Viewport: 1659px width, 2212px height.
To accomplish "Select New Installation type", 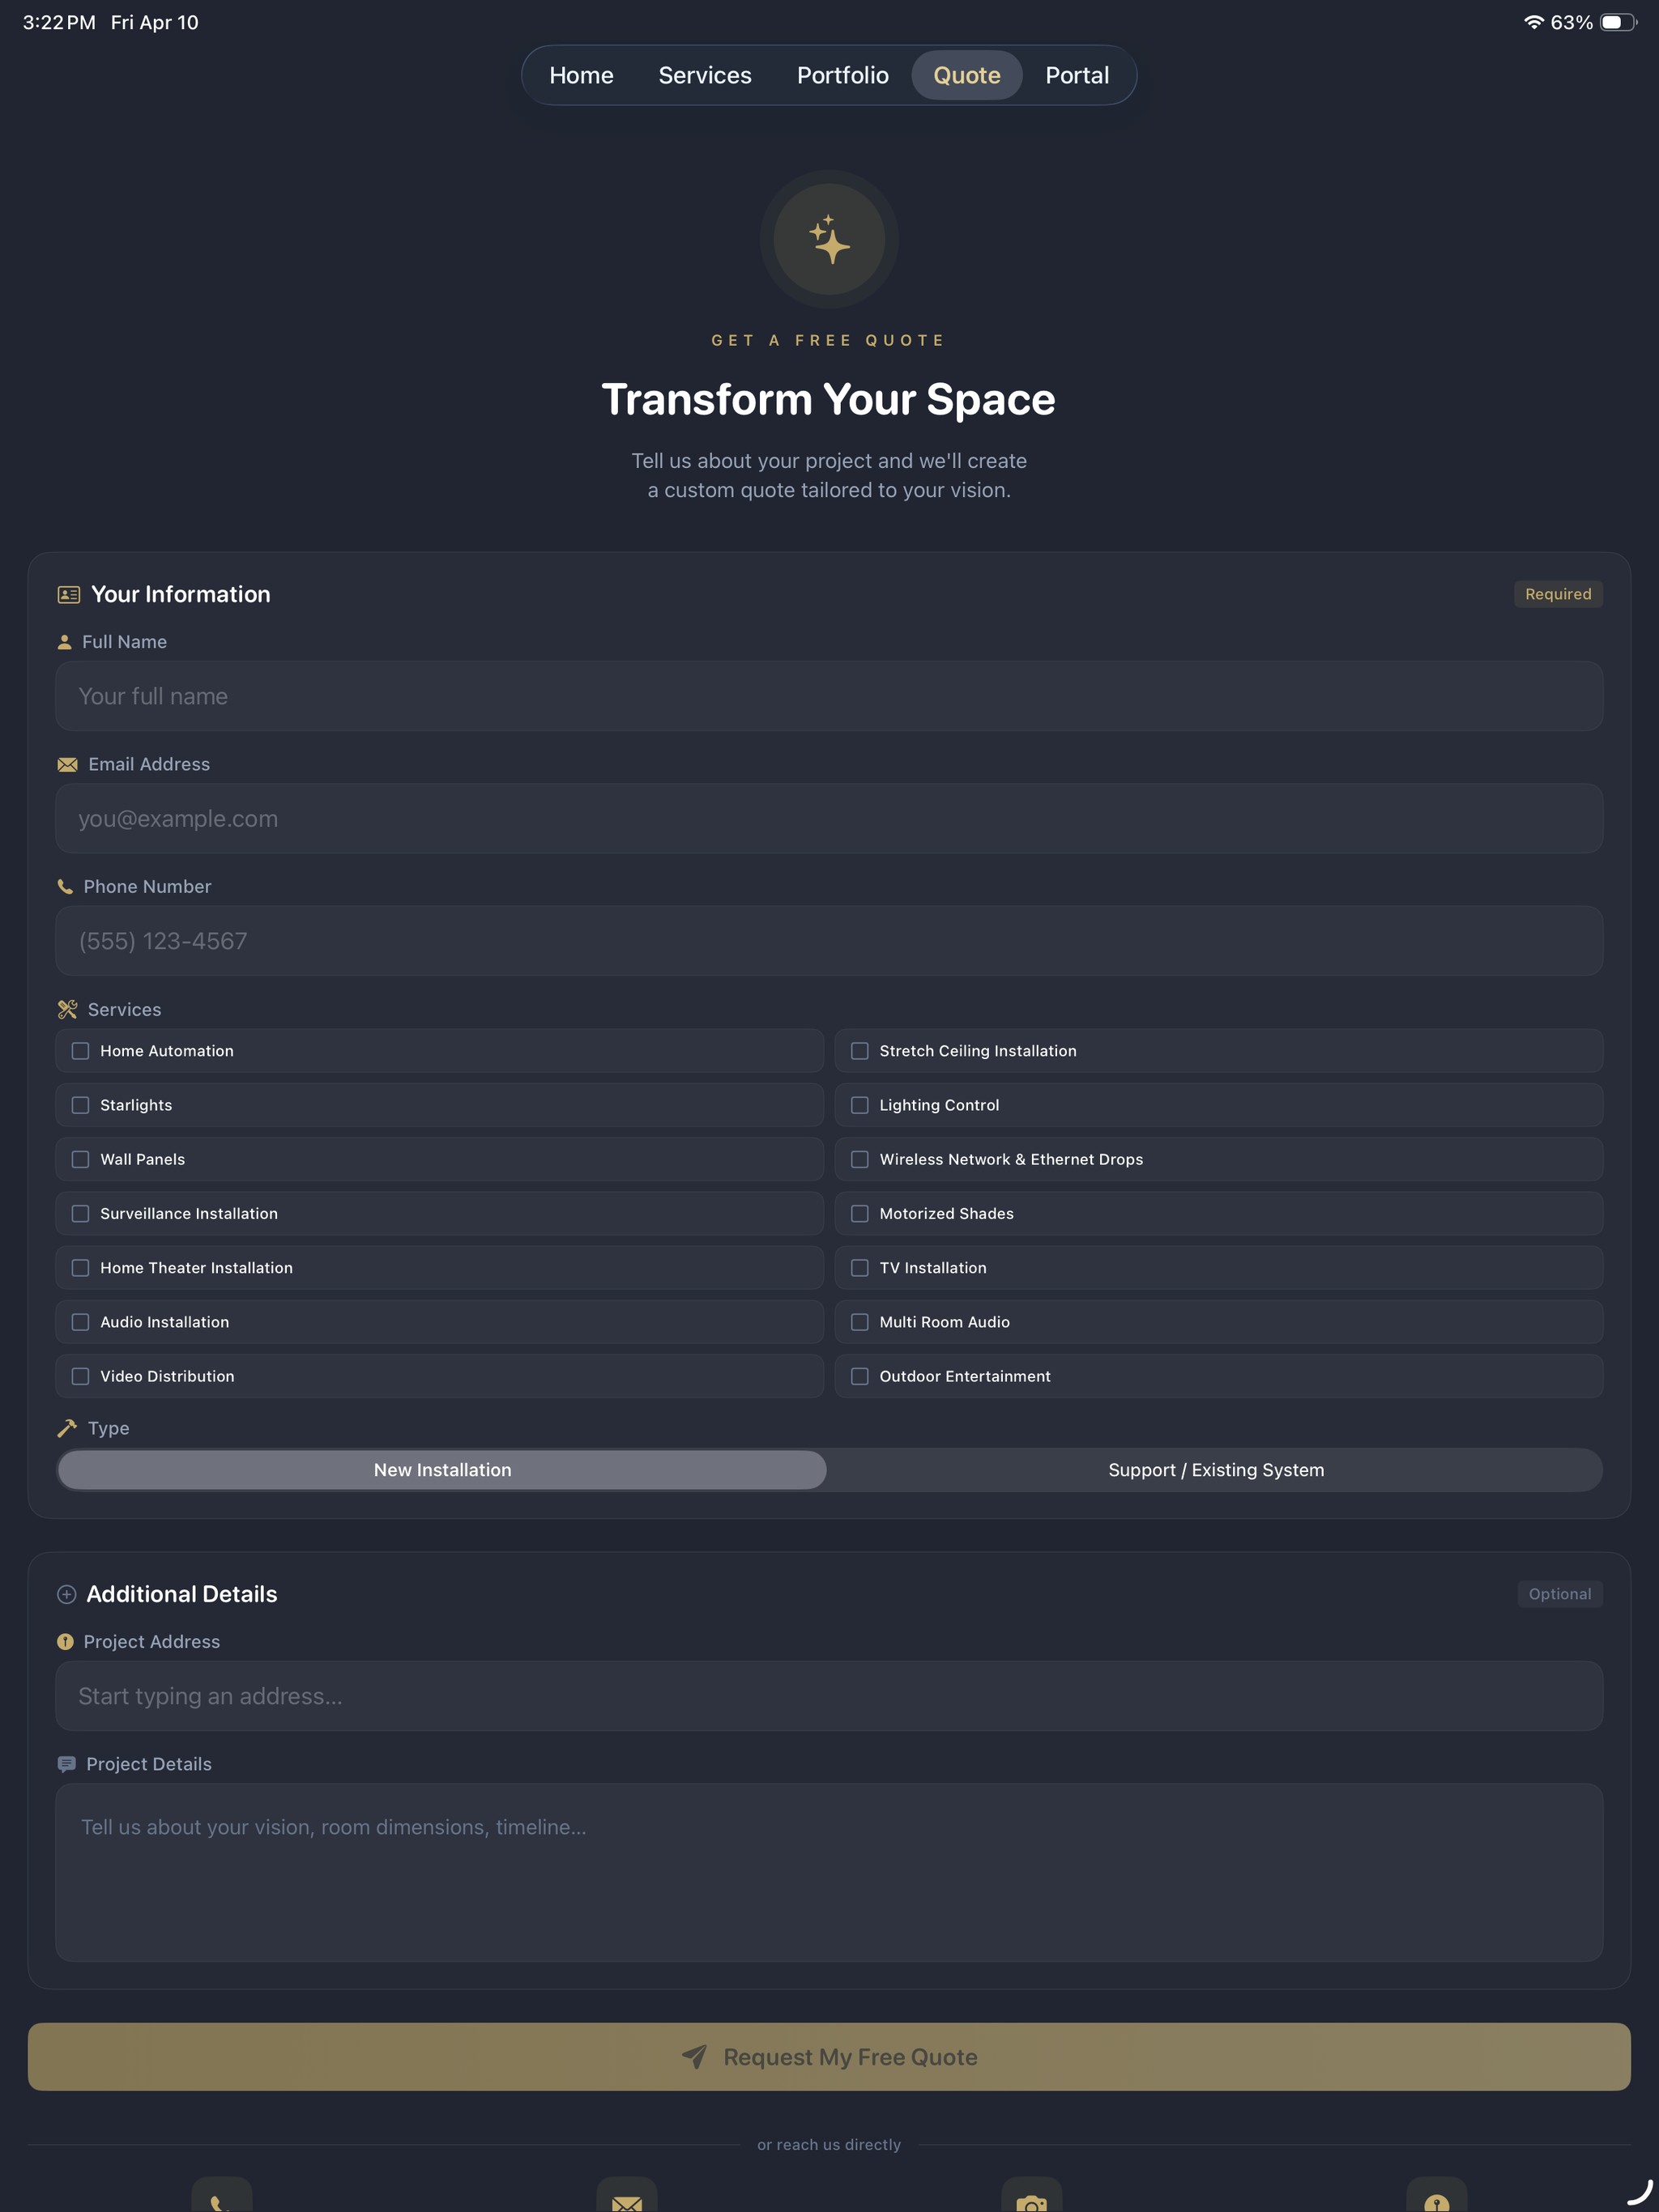I will [x=442, y=1470].
